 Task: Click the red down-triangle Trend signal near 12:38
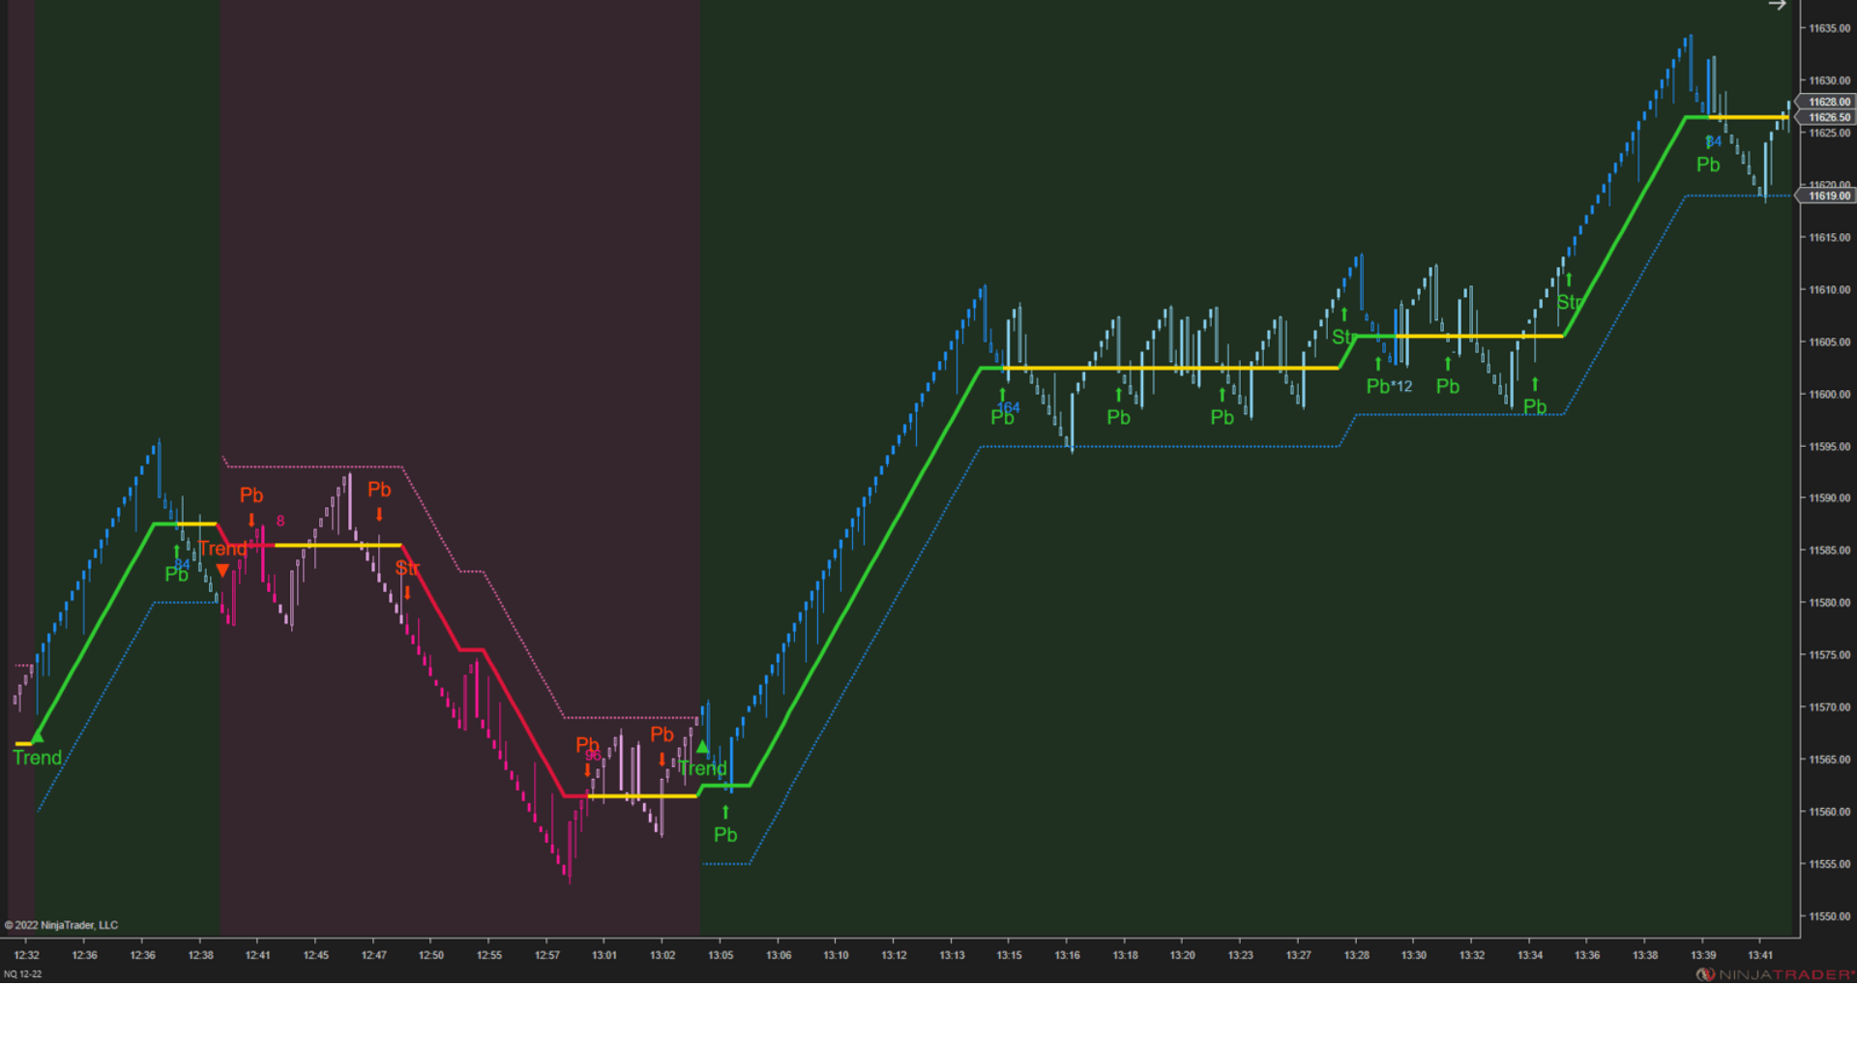point(222,571)
